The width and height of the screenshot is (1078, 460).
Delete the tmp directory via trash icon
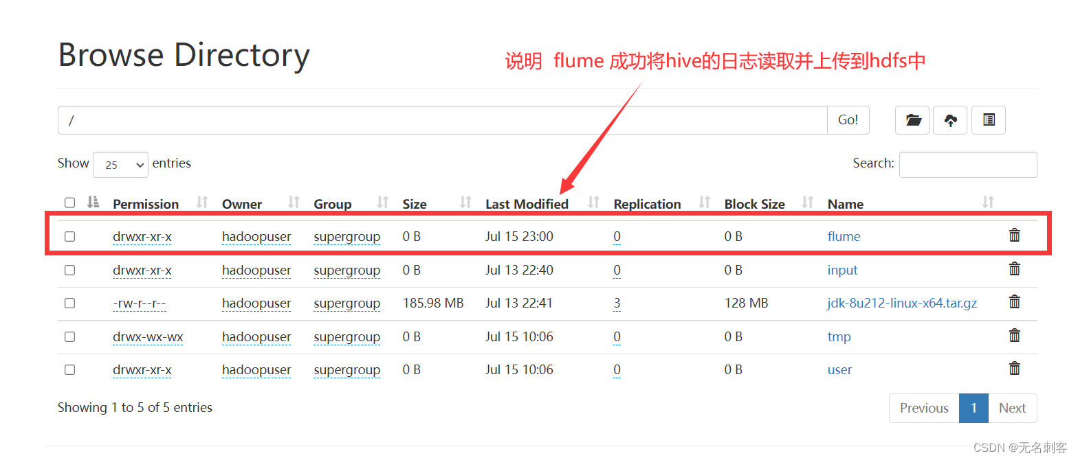click(1014, 336)
